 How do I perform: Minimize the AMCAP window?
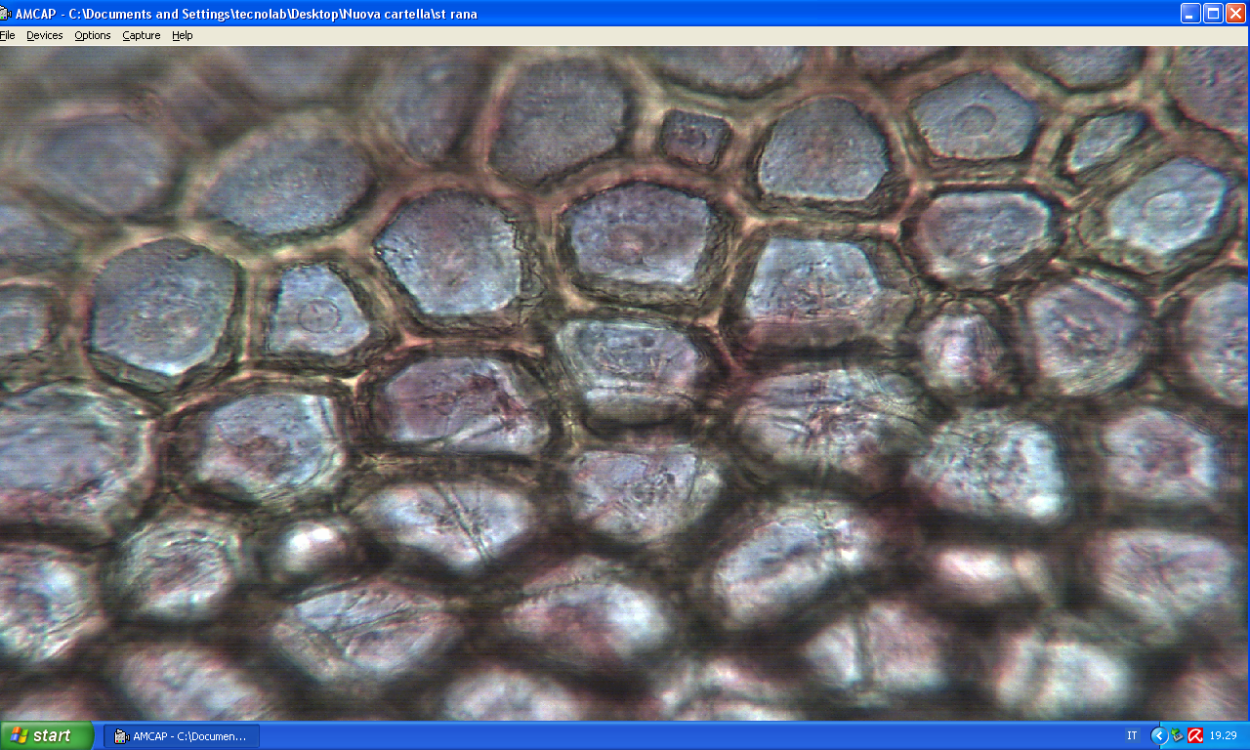1190,13
